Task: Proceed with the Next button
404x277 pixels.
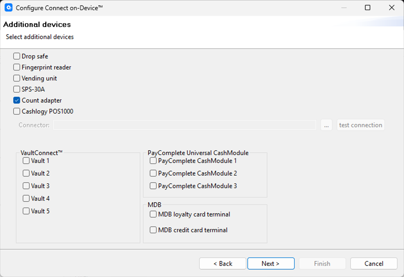Action: (271, 263)
